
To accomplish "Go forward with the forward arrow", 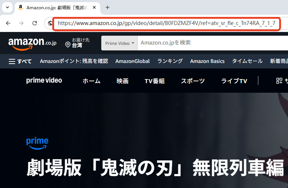I will pos(21,23).
